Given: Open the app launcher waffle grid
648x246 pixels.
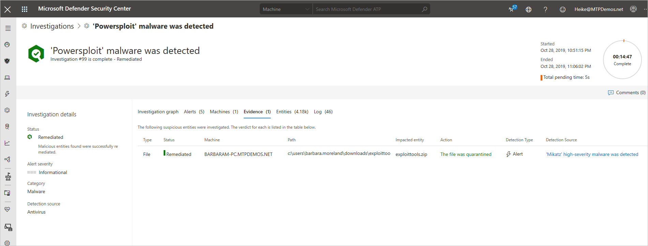Looking at the screenshot, I should 25,9.
